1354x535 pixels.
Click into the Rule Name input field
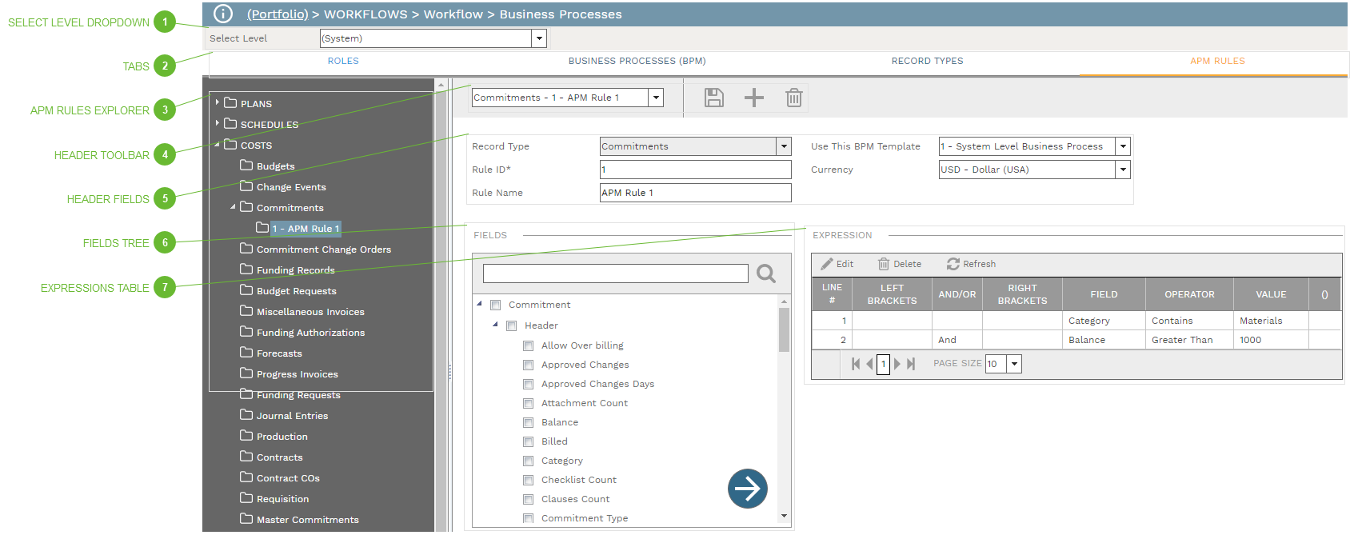click(x=695, y=193)
